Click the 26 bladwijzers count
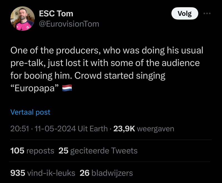This screenshot has height=183, width=222. 106,173
